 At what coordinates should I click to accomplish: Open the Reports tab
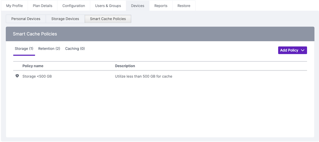[161, 6]
